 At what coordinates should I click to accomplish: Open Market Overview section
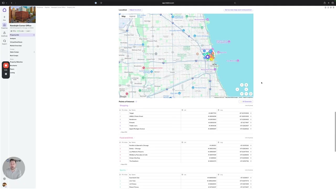pos(16,46)
